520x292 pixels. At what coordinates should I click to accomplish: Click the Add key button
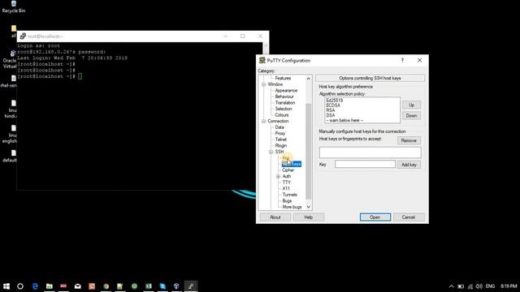[x=409, y=165]
